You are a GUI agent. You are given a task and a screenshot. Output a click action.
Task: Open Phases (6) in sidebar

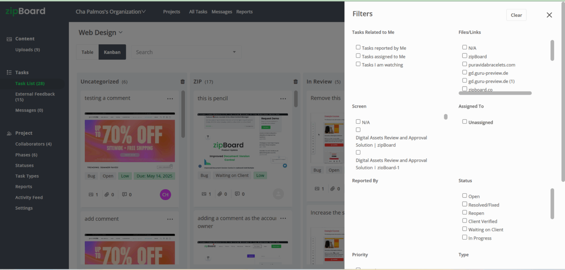coord(26,155)
